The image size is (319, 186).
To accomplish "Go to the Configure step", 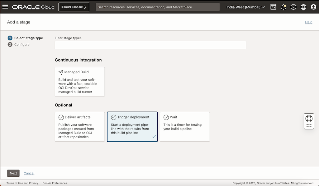I will point(22,44).
